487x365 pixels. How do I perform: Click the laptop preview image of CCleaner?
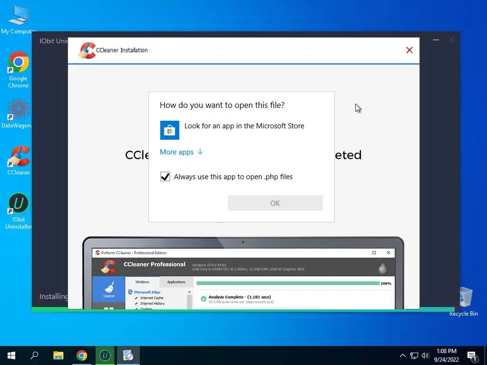243,273
